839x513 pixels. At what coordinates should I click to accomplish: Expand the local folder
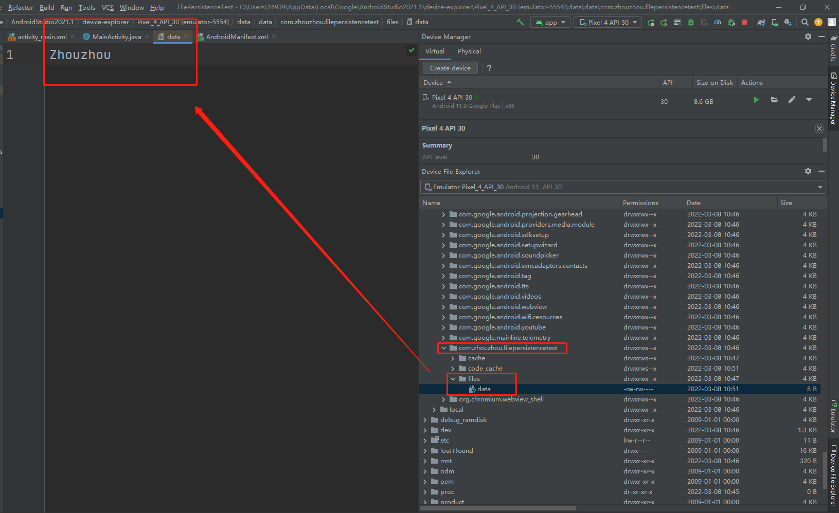[x=434, y=410]
